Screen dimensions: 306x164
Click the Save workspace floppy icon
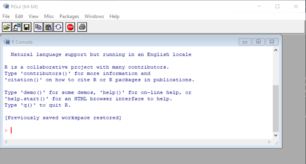point(26,27)
